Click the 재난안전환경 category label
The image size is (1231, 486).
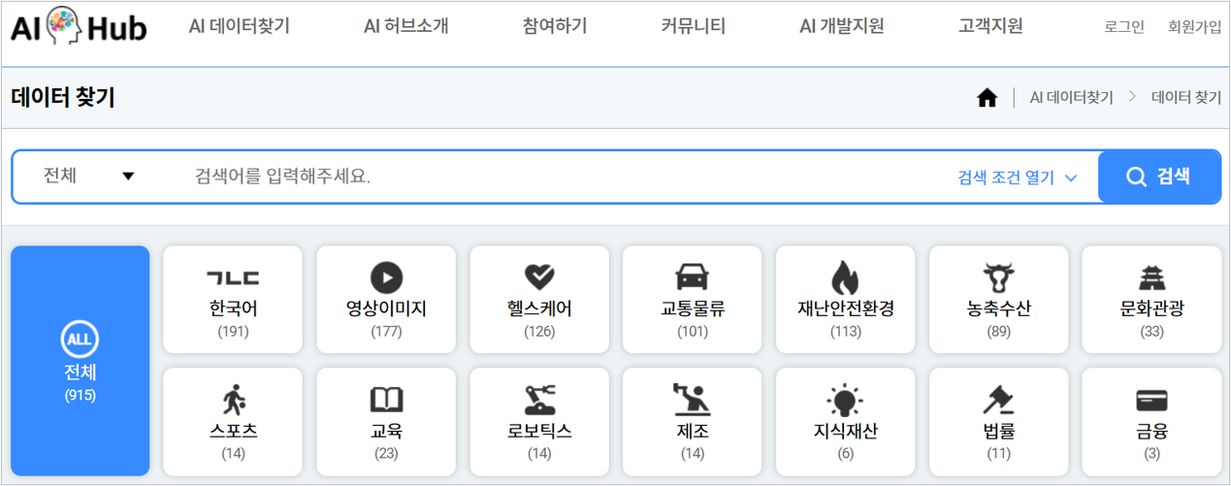845,309
